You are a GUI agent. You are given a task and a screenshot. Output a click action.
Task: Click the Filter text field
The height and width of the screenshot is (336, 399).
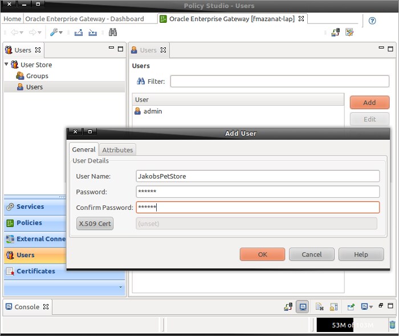(x=280, y=81)
